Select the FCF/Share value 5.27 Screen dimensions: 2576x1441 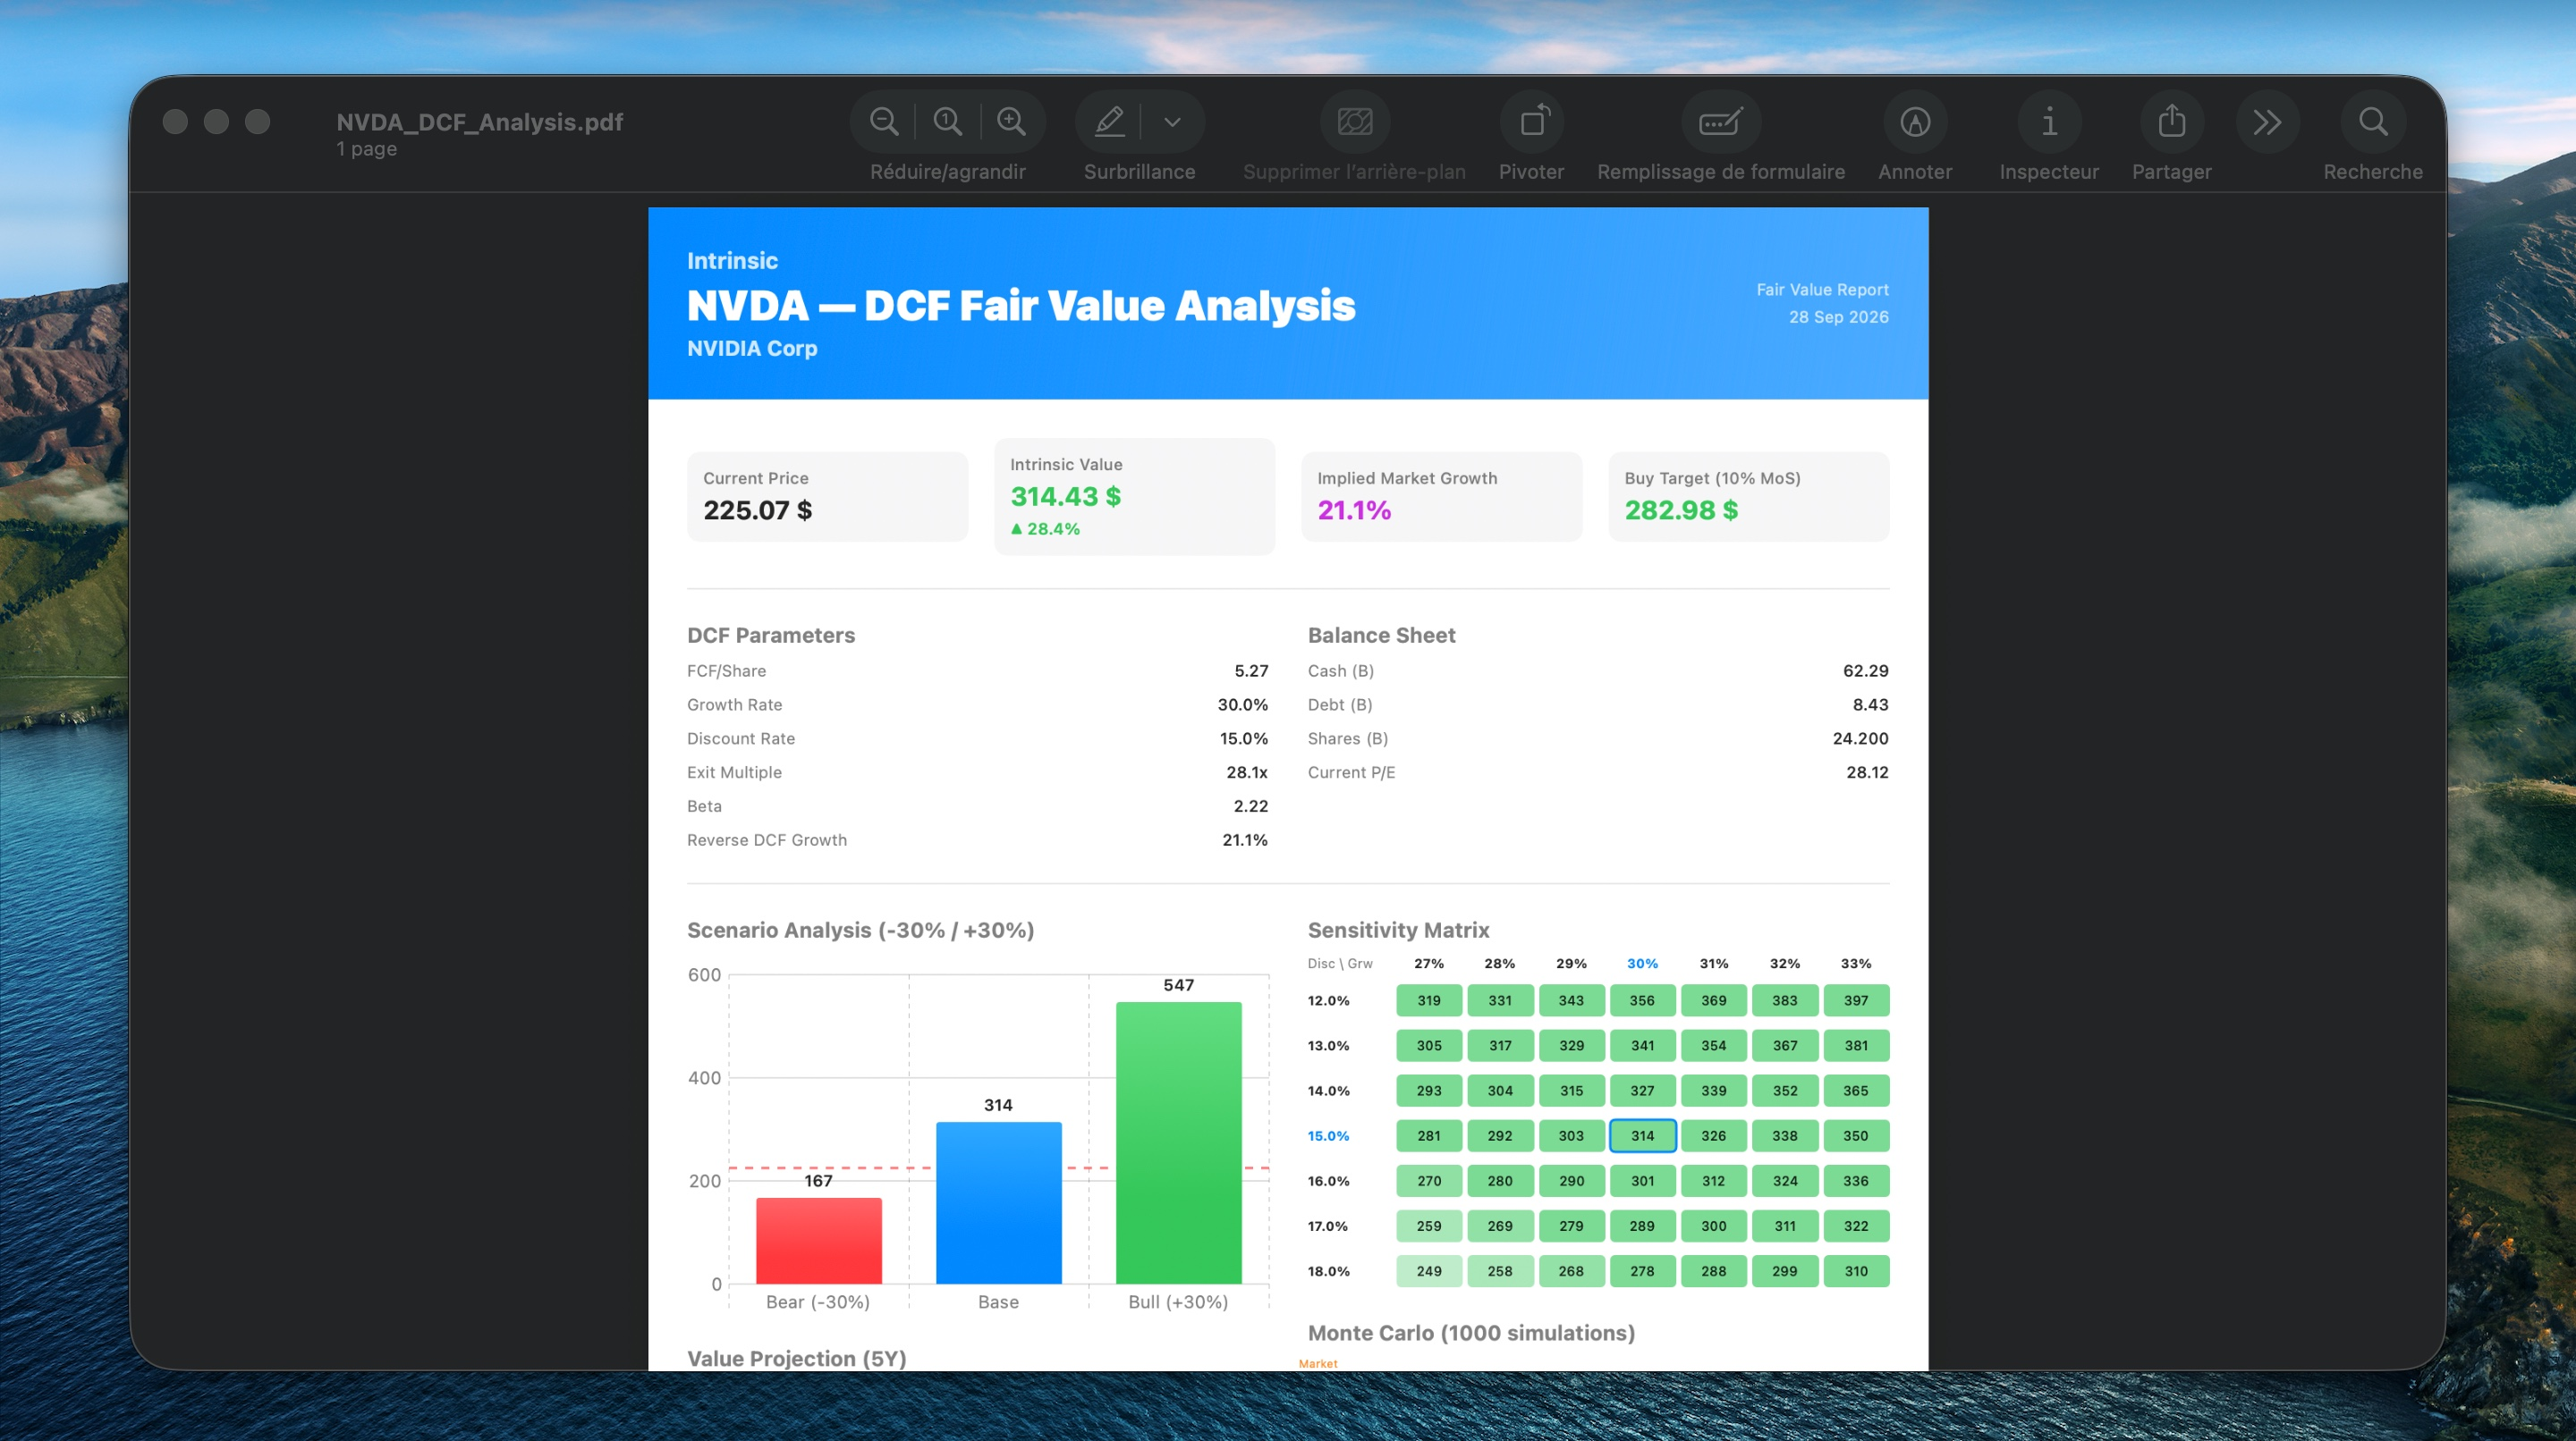pos(1250,670)
